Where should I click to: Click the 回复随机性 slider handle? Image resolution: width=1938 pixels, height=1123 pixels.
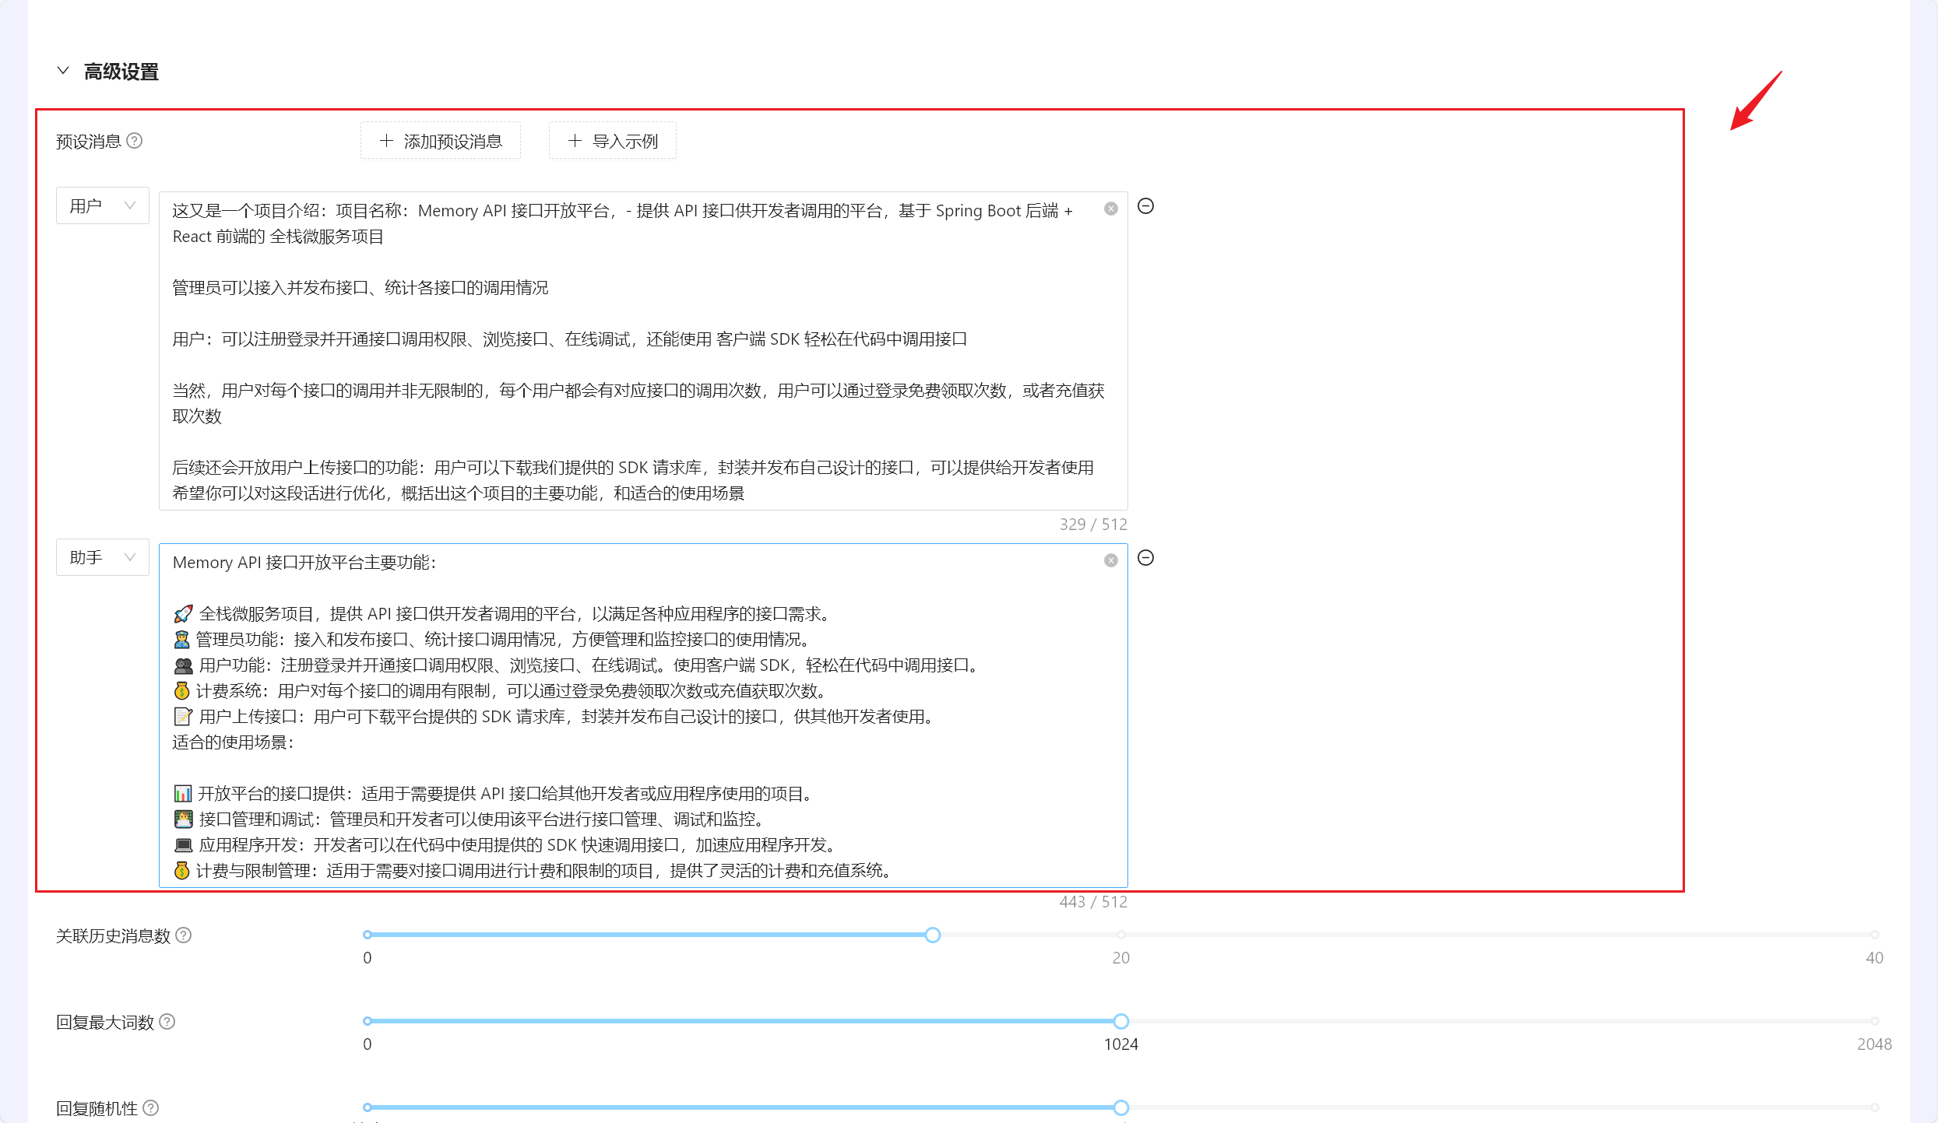click(x=1121, y=1107)
